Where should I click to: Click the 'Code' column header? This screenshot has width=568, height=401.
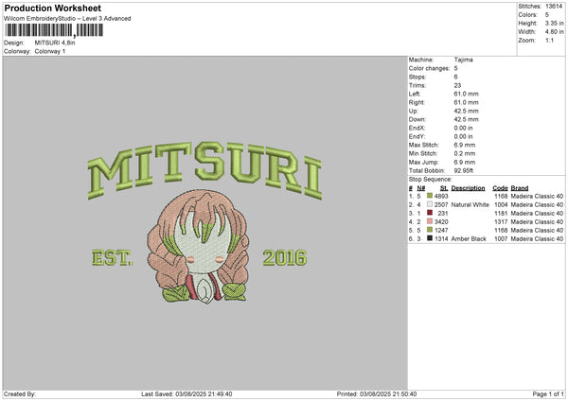pos(500,188)
